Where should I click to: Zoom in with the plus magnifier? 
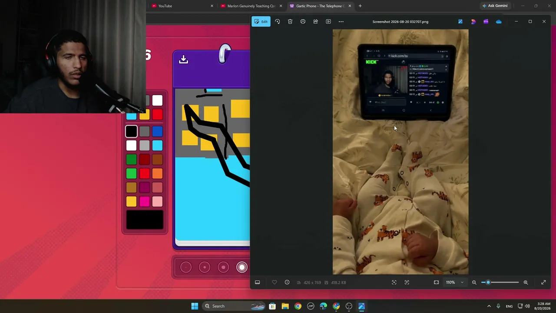click(526, 283)
